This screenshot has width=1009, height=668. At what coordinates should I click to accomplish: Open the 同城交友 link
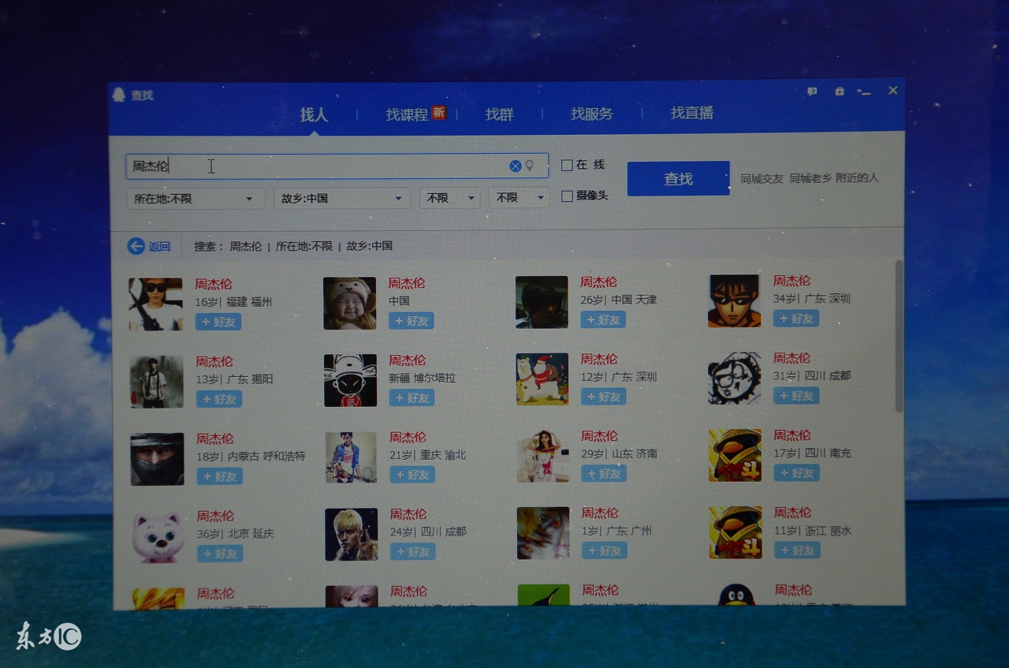(x=762, y=179)
